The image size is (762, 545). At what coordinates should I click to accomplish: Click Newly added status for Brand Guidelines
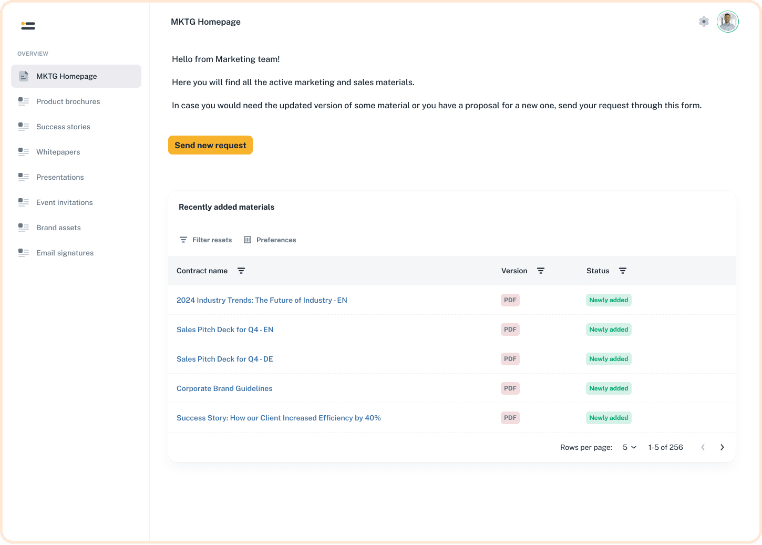(609, 388)
